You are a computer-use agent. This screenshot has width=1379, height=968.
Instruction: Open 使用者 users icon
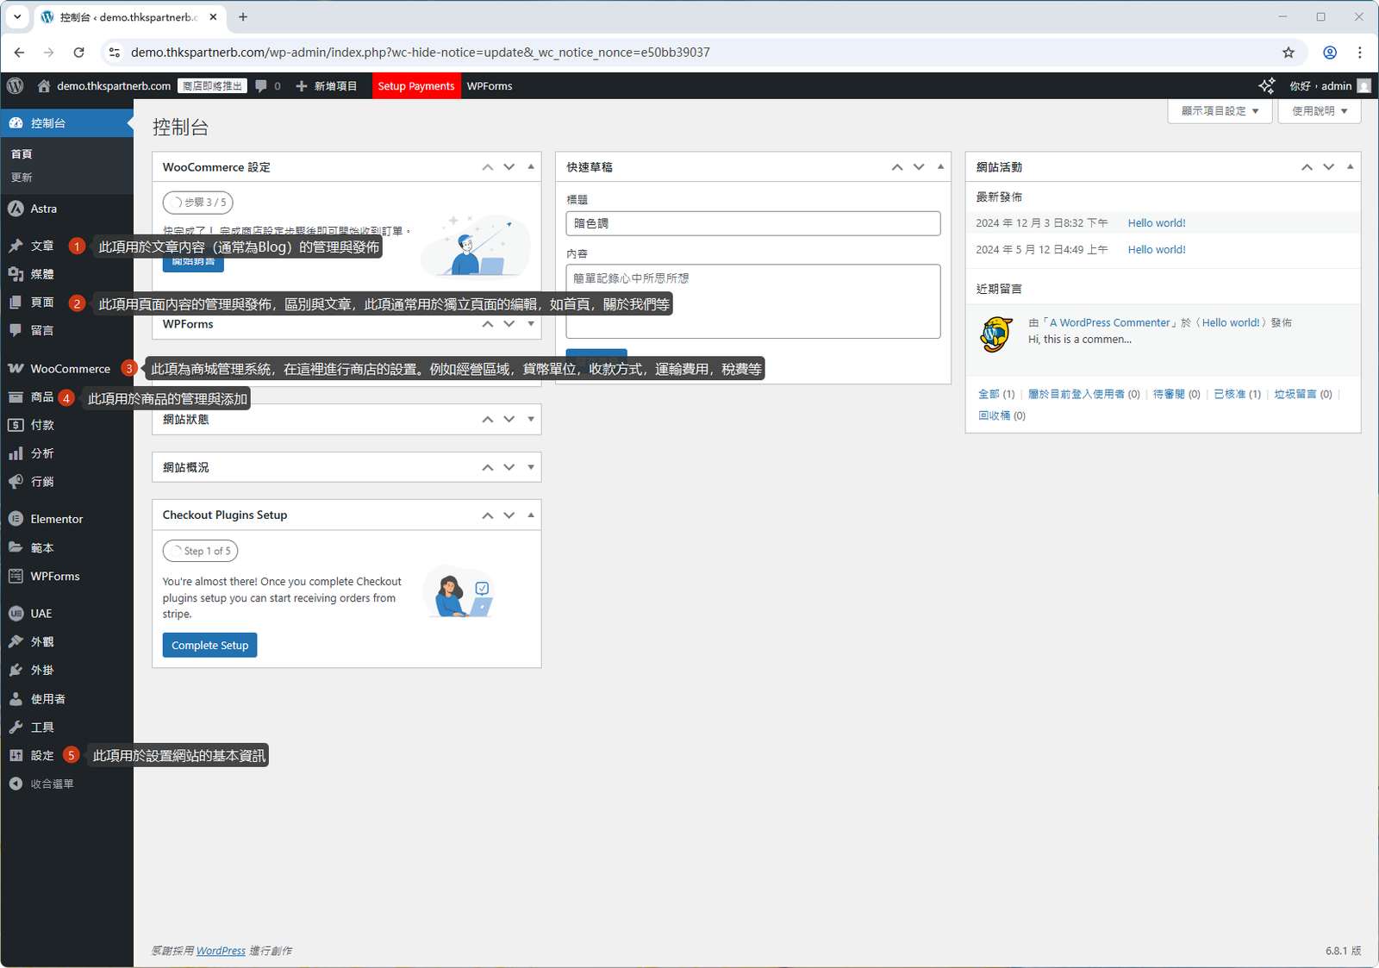(16, 699)
